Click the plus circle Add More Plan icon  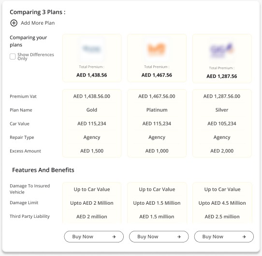click(14, 23)
